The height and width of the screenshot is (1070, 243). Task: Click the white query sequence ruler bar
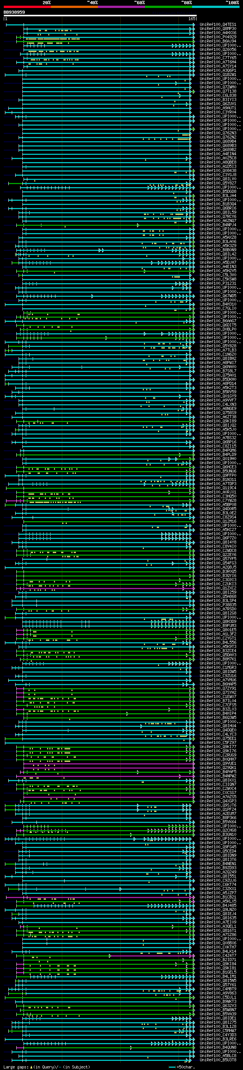pyautogui.click(x=100, y=16)
